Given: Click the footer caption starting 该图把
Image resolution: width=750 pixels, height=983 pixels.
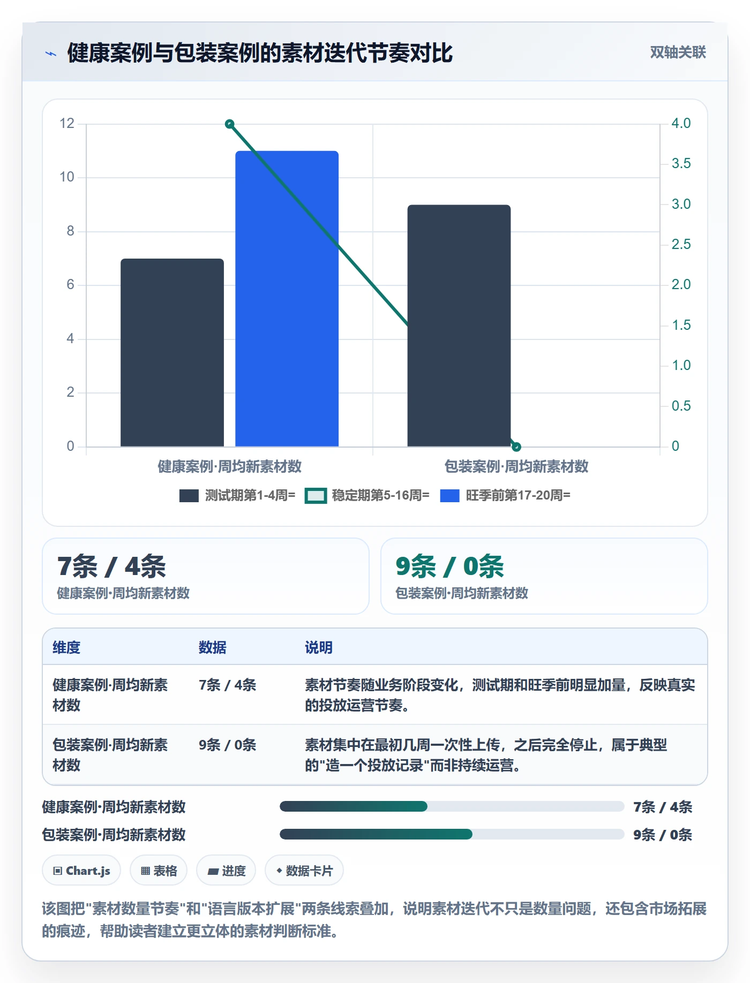Looking at the screenshot, I should click(x=374, y=920).
